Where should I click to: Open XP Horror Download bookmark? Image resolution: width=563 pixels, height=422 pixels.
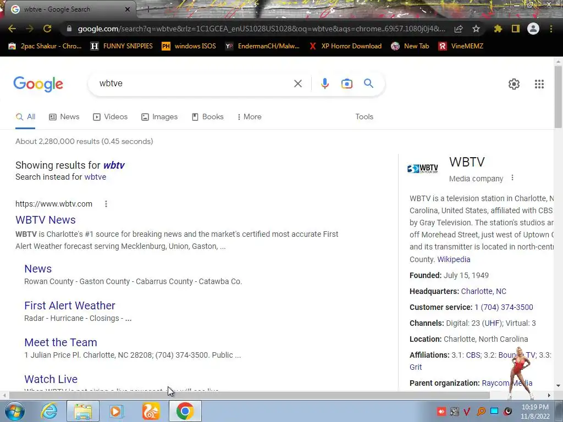[345, 46]
